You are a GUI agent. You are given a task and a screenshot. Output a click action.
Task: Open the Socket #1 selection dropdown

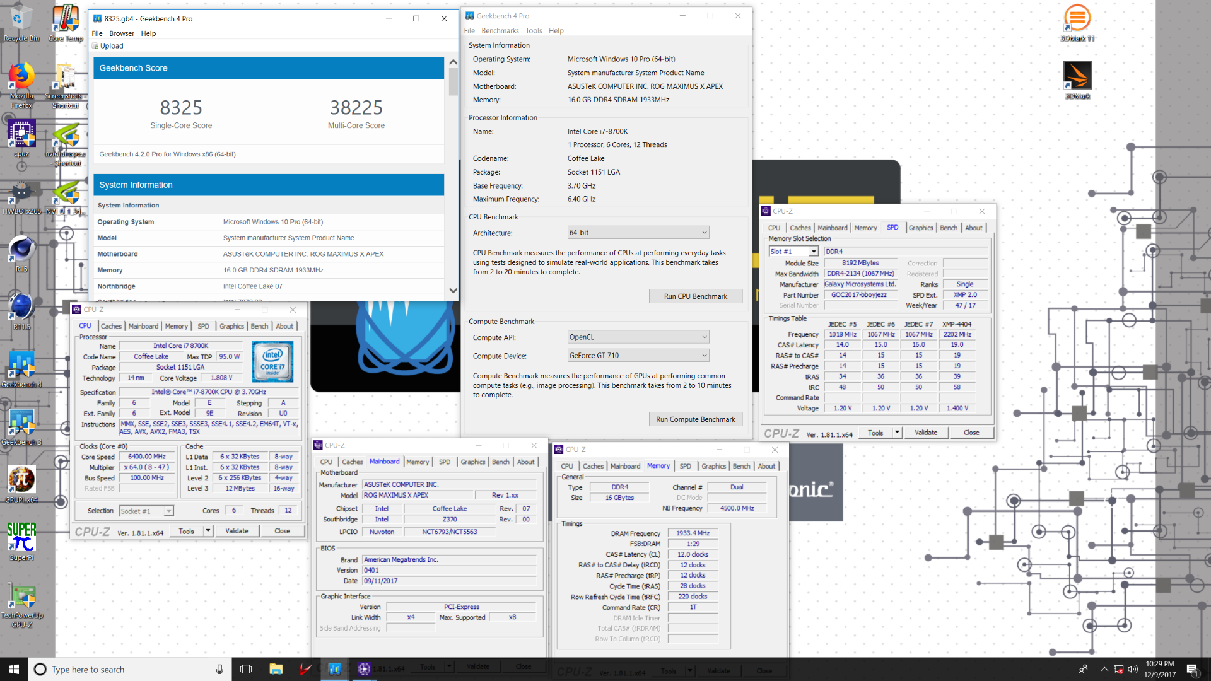pos(146,511)
